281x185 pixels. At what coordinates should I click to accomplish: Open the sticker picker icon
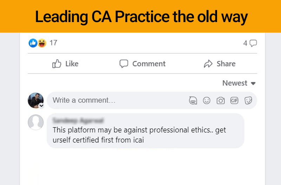click(248, 101)
